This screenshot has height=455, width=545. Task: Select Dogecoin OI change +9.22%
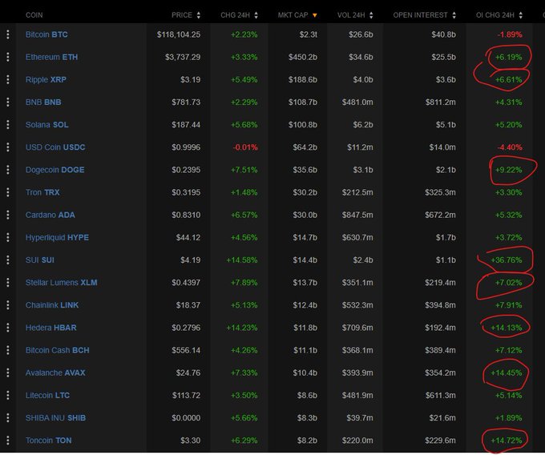pos(508,170)
